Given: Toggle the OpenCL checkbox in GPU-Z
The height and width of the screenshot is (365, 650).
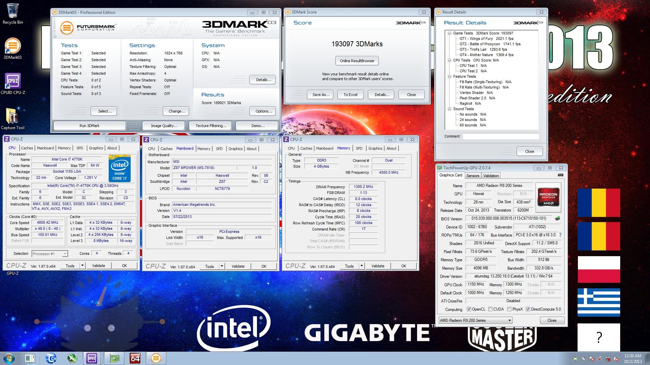Looking at the screenshot, I should click(x=469, y=309).
